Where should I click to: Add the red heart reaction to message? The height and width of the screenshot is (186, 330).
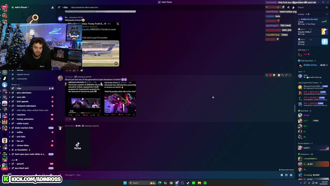click(x=270, y=75)
